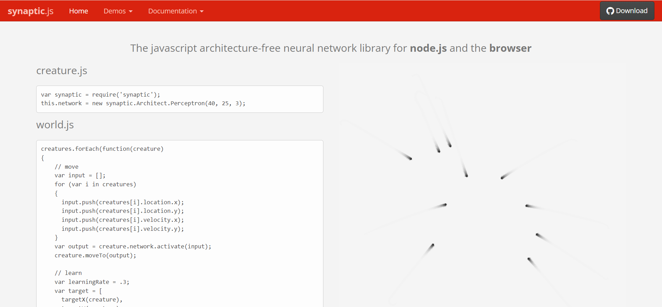
Task: Click the line "var synaptic = require('synaptic');"
Action: pyautogui.click(x=100, y=95)
